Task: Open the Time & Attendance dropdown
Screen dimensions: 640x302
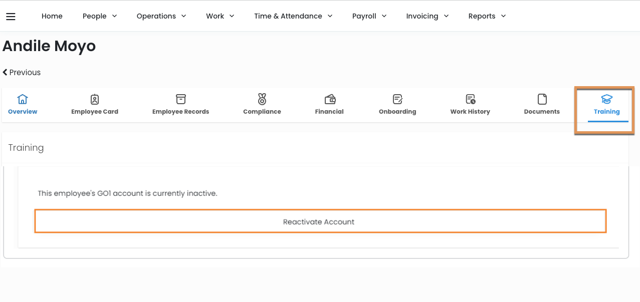Action: 293,16
